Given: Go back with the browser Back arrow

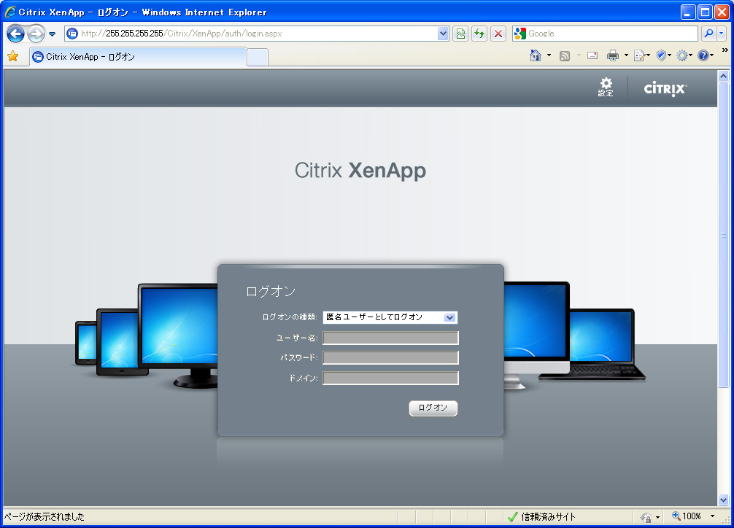Looking at the screenshot, I should tap(15, 34).
